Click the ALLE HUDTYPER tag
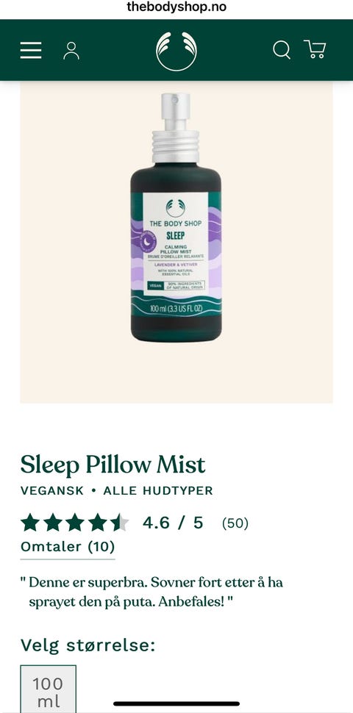 (x=158, y=491)
